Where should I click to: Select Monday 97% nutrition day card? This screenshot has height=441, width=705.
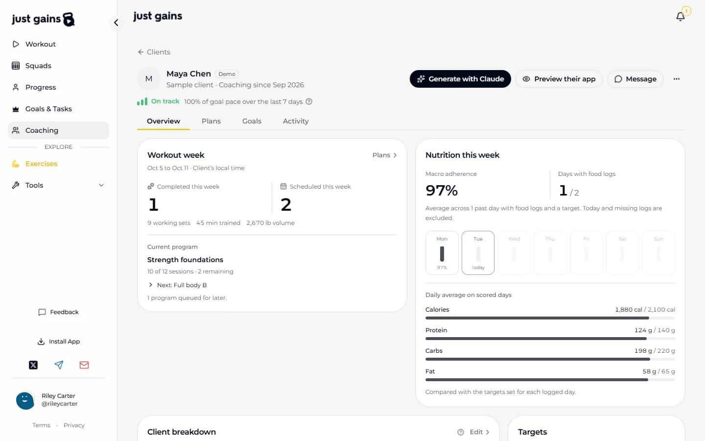(442, 253)
